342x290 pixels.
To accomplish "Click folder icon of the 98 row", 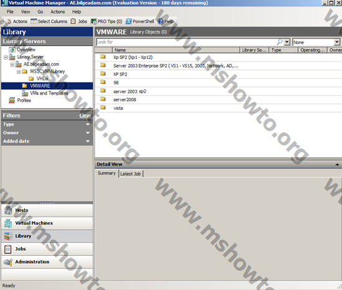I will pyautogui.click(x=103, y=83).
